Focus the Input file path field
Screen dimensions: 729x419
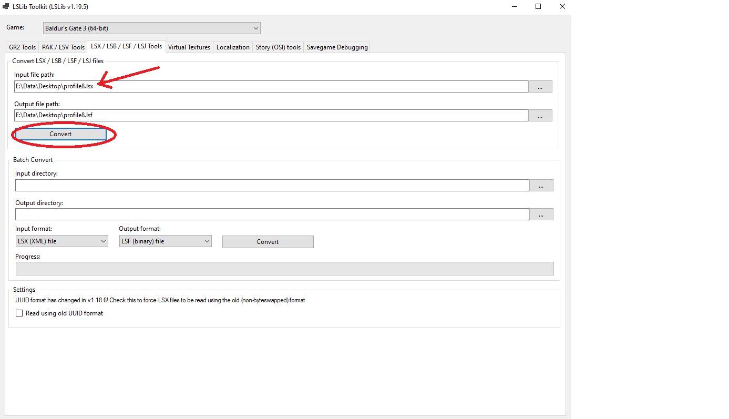(271, 87)
